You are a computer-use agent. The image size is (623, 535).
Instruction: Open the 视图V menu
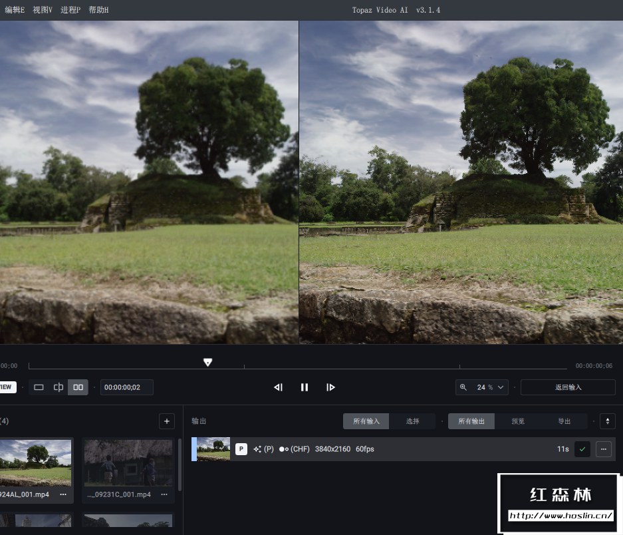point(43,10)
